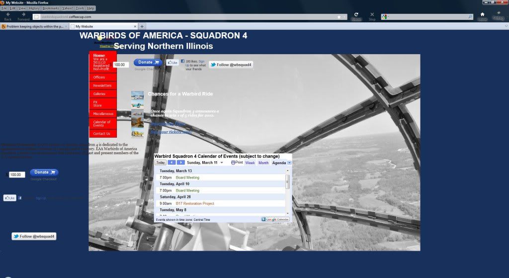
Task: Open the Miscellaneous menu item
Action: point(103,114)
